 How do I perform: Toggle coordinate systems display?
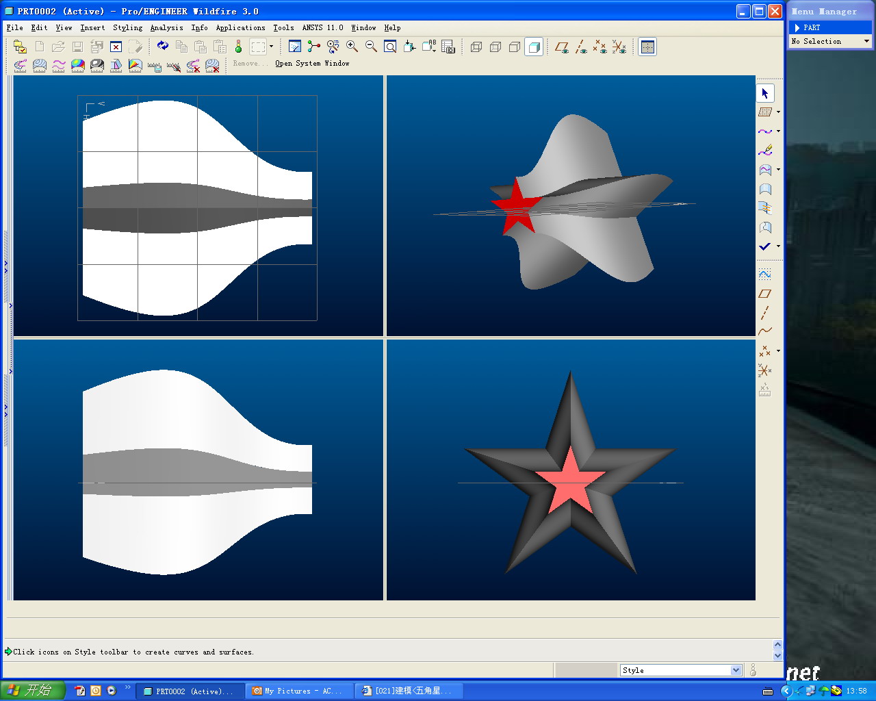pyautogui.click(x=619, y=47)
